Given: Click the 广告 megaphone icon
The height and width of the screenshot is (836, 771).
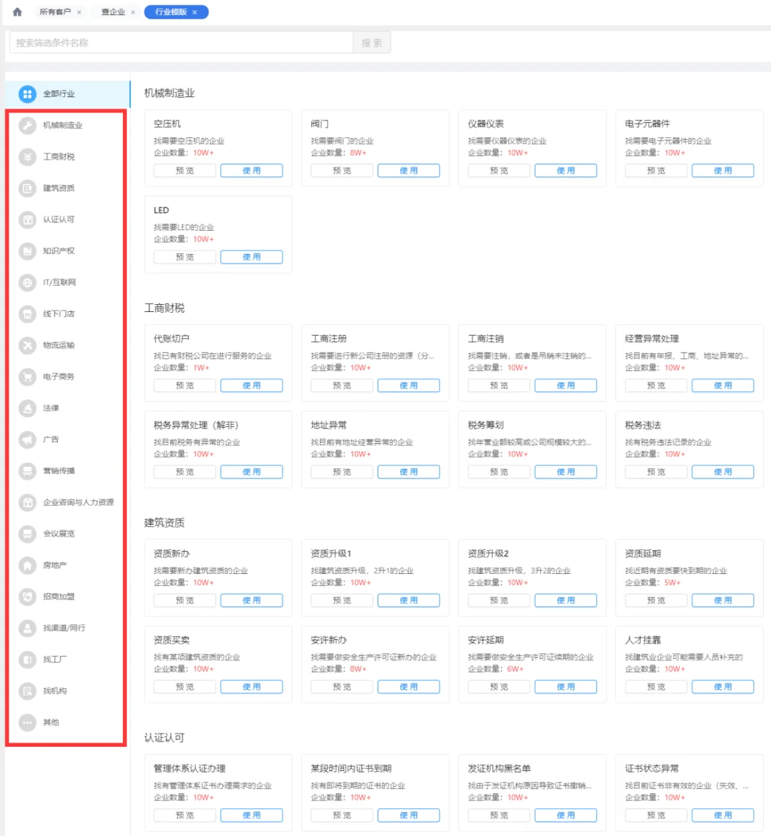Looking at the screenshot, I should [x=27, y=440].
